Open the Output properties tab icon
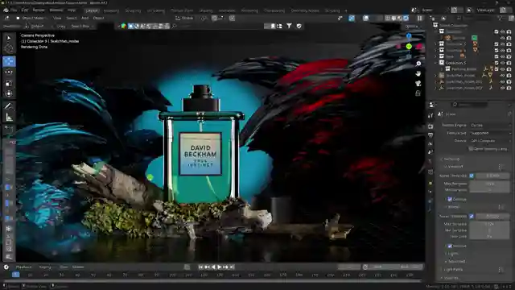The image size is (515, 290). pos(431,135)
